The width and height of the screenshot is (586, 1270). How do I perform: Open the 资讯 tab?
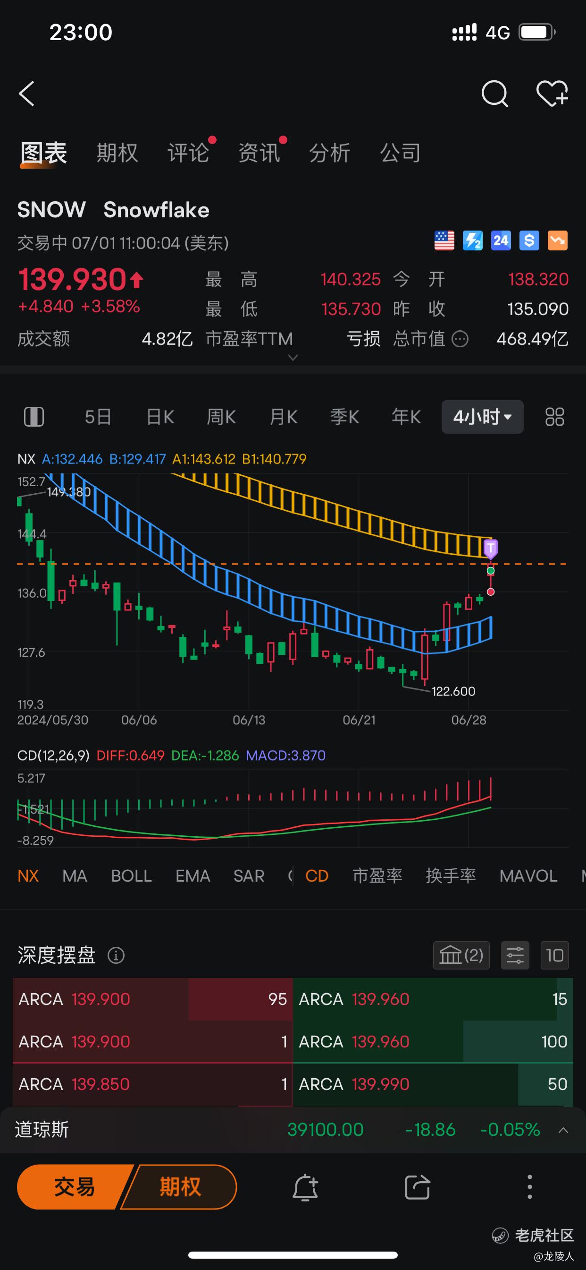pos(259,153)
